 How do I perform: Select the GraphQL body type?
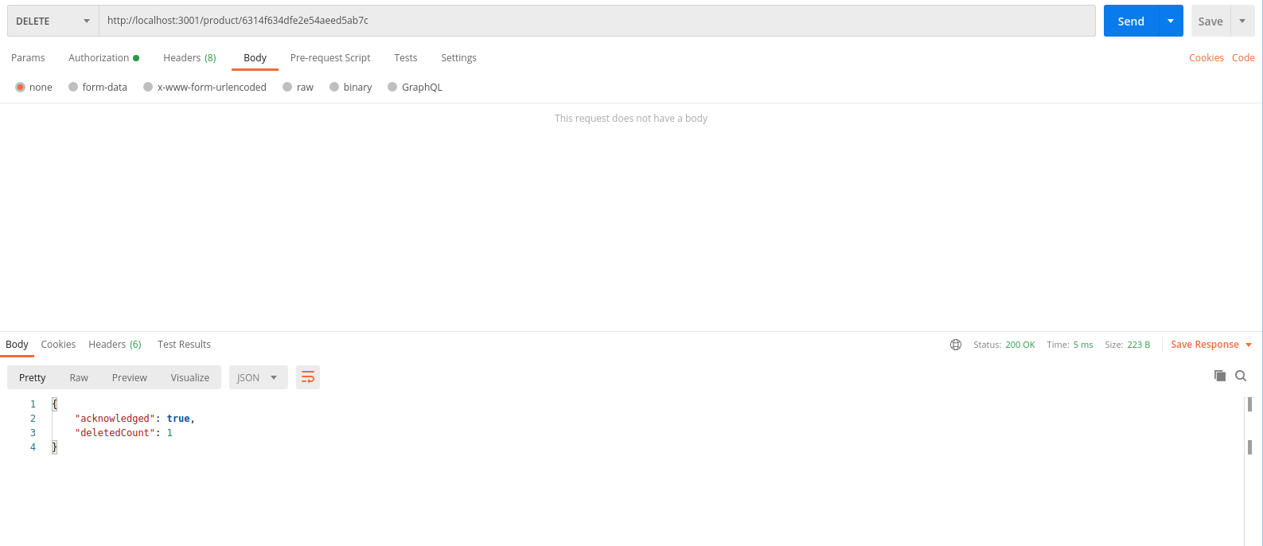coord(392,88)
